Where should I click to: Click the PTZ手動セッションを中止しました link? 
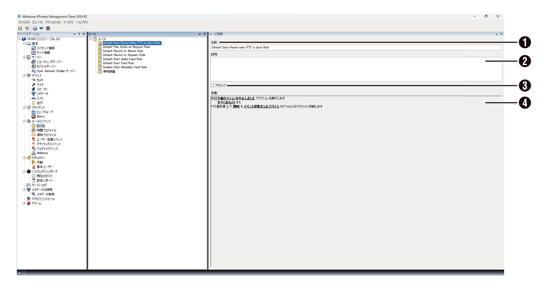pyautogui.click(x=233, y=98)
